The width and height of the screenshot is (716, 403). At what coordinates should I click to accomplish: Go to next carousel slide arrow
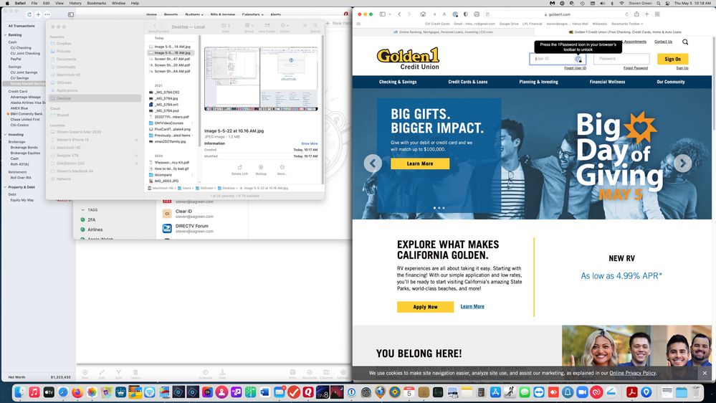[682, 163]
